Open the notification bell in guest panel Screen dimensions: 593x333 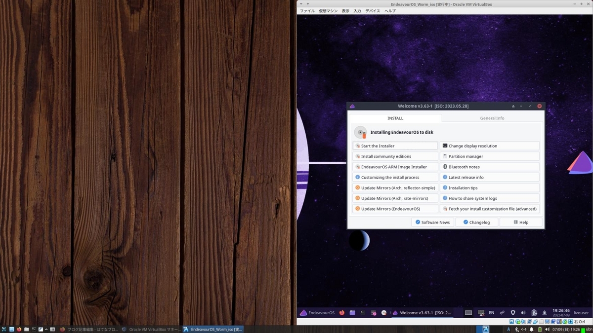pos(545,313)
